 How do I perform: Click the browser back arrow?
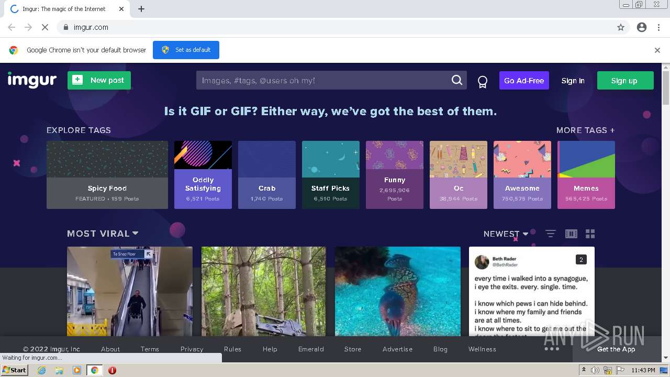pos(12,27)
